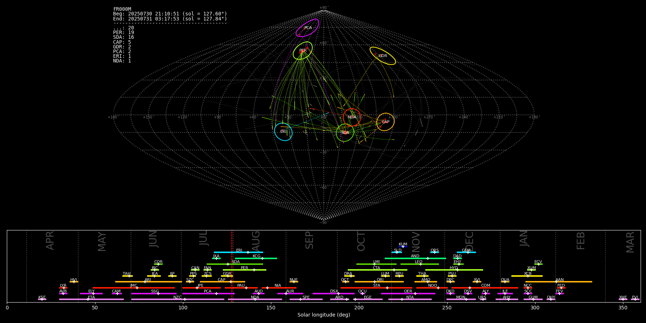Click the QUA shower bar in timeline
Screen dimensions: 646x323
click(505, 282)
